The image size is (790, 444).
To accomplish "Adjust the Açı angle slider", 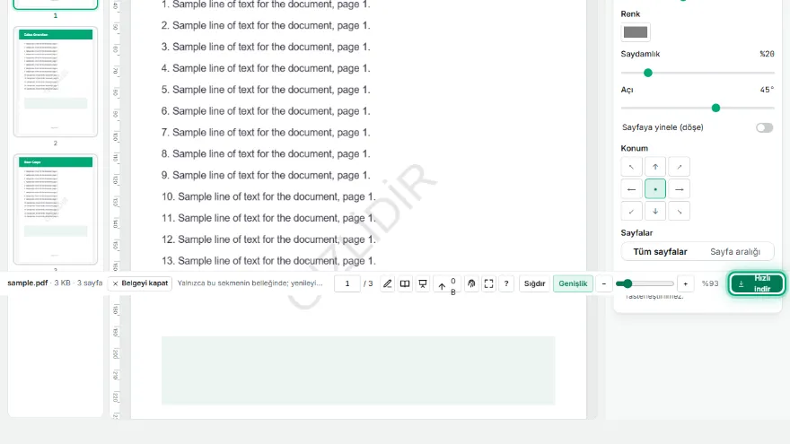I will (698, 108).
